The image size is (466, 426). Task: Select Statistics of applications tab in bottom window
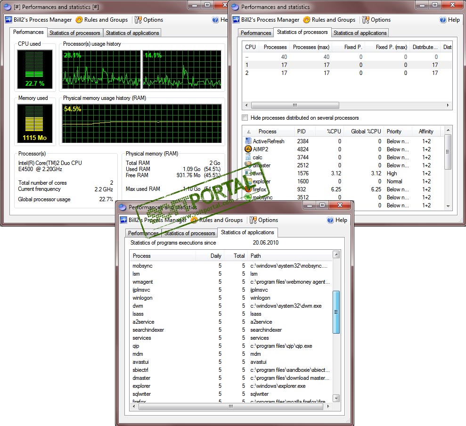tap(247, 232)
